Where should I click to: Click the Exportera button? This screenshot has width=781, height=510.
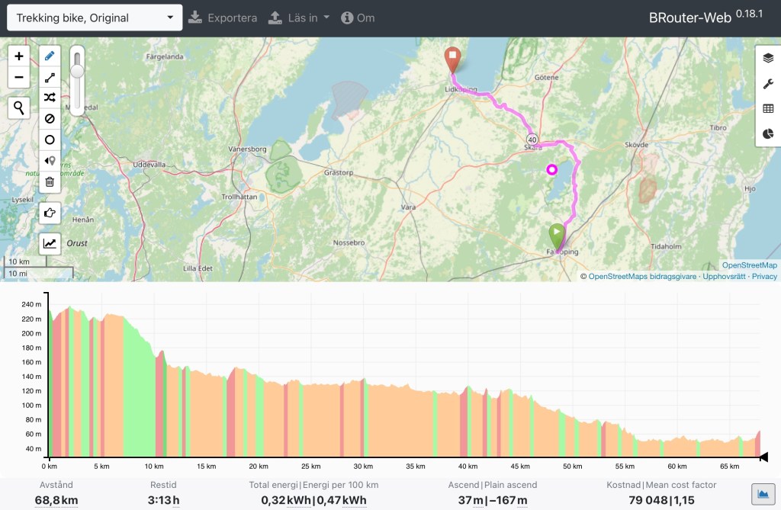coord(223,18)
